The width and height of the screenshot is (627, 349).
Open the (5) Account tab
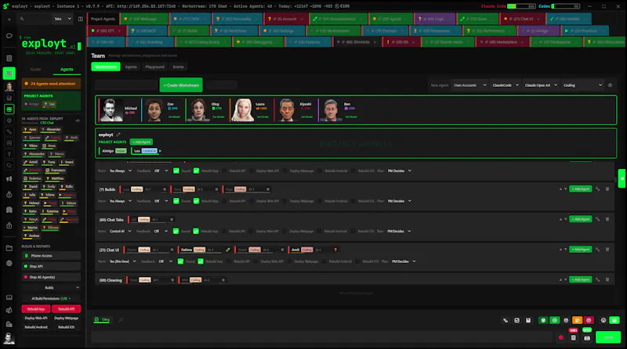(x=285, y=19)
